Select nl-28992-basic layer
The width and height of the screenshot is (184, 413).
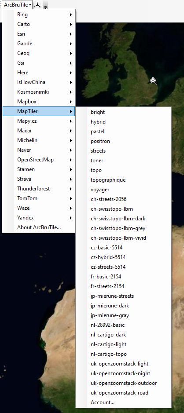pyautogui.click(x=123, y=325)
